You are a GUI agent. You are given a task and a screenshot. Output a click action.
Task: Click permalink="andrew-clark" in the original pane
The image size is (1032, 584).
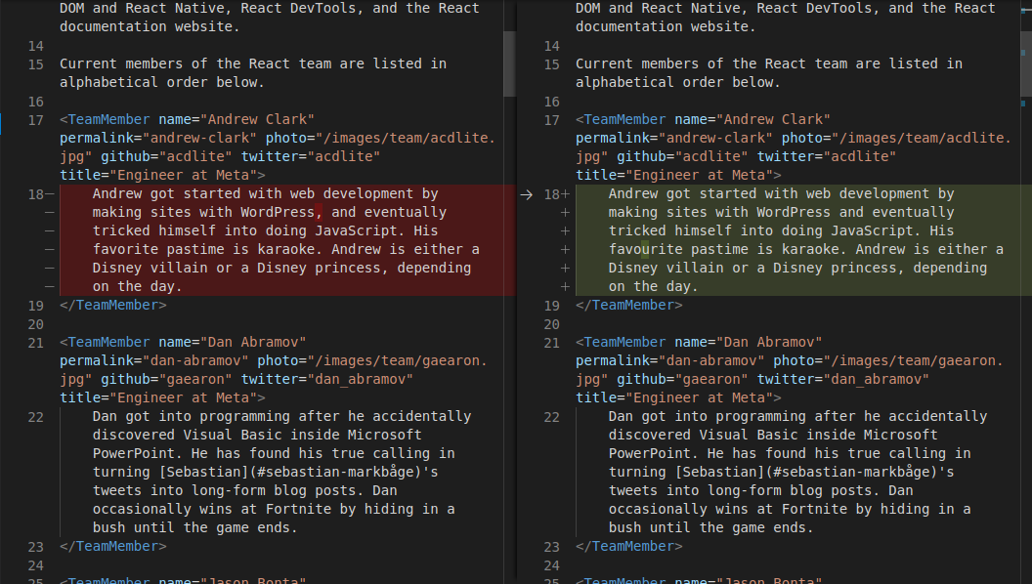(x=158, y=138)
